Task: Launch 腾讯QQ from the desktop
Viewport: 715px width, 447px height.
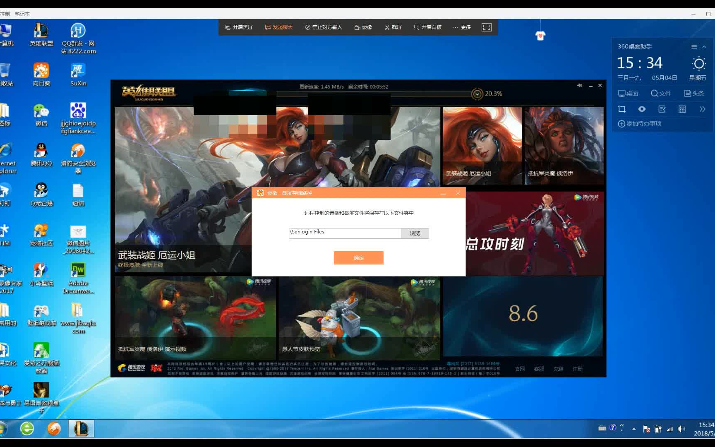Action: click(41, 155)
